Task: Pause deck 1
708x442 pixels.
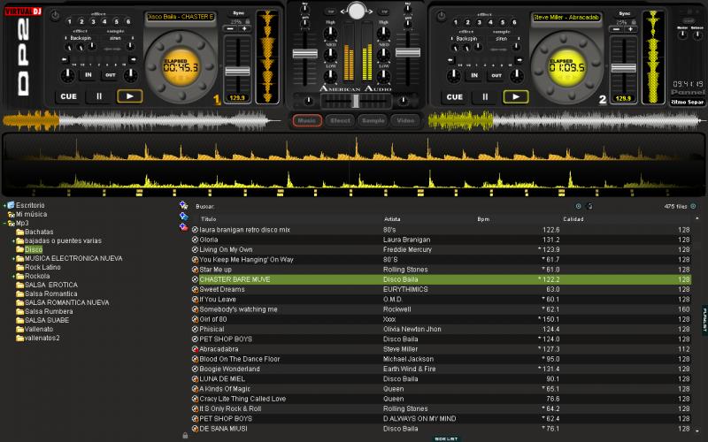Action: 99,96
